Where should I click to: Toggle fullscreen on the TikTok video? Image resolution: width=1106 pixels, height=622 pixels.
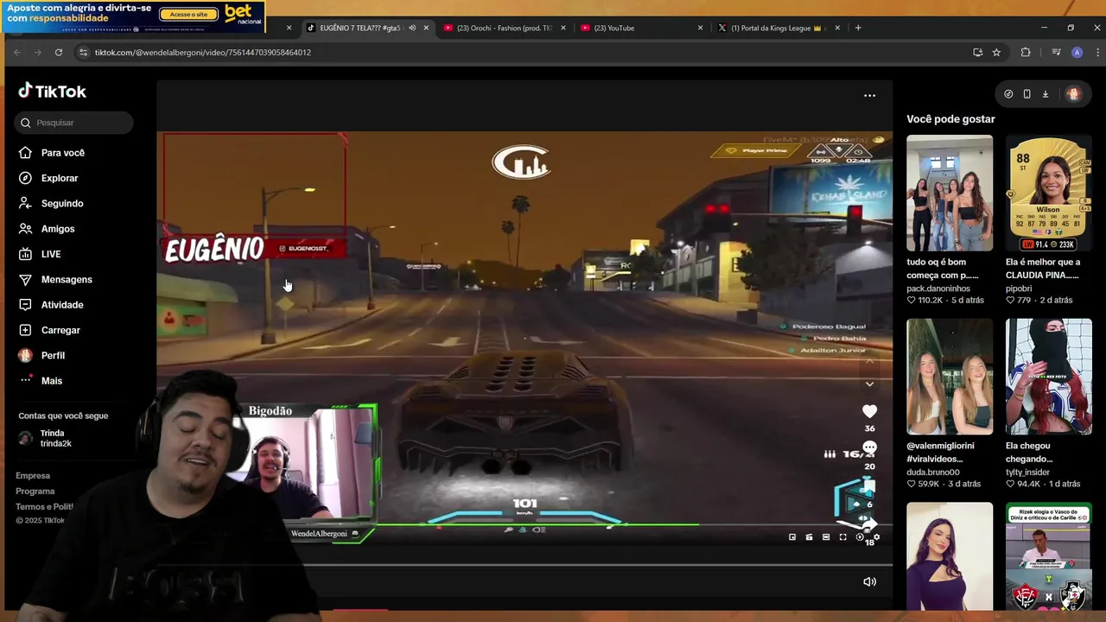(x=842, y=537)
